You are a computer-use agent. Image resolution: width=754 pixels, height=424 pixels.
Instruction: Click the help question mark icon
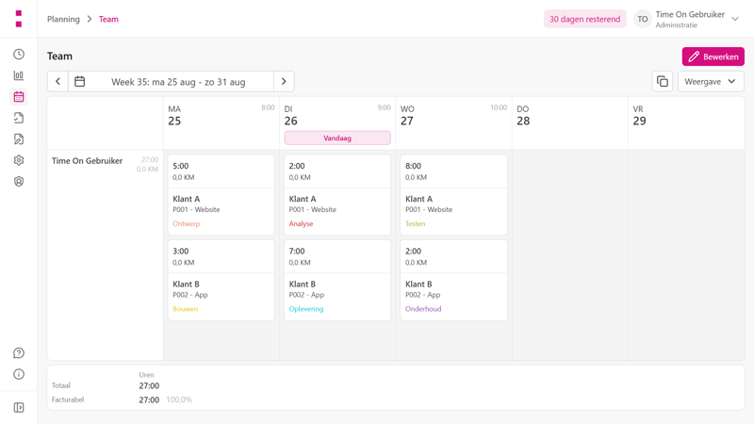click(x=19, y=353)
